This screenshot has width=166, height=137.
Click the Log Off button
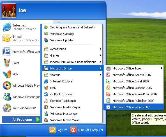pyautogui.click(x=58, y=130)
